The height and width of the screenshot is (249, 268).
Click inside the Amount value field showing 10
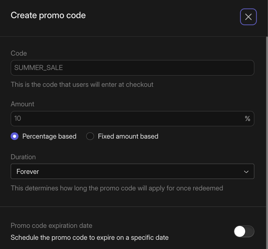[122, 119]
